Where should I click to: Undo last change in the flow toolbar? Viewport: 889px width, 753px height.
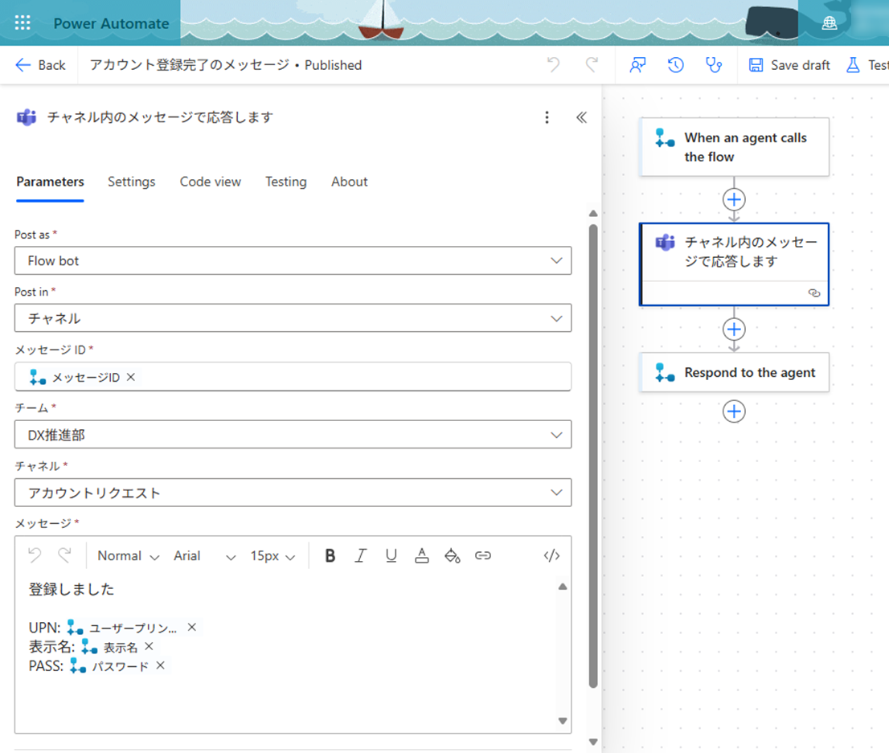(553, 65)
